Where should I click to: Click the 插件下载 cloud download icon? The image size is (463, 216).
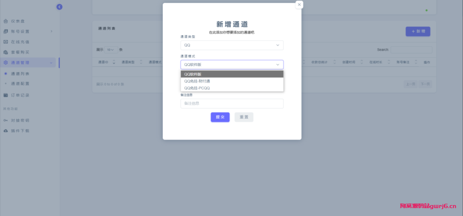point(5,130)
